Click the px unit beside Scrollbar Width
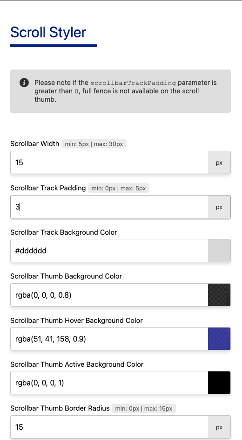This screenshot has height=440, width=242. pos(219,162)
